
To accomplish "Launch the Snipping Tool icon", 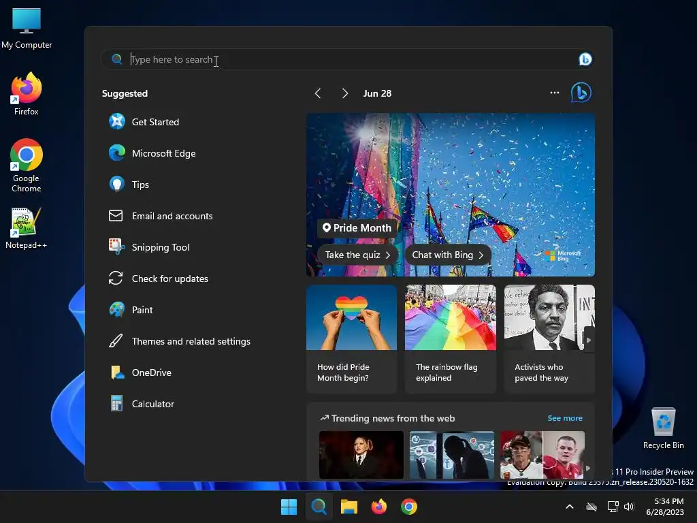I will click(x=117, y=247).
